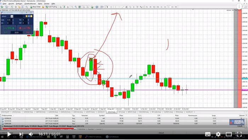
Task: Switch to the EURUSD,Daily chart tab
Action: [28, 112]
